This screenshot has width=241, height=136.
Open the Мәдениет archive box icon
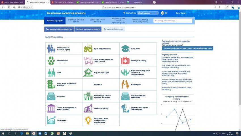pyautogui.click(x=51, y=97)
